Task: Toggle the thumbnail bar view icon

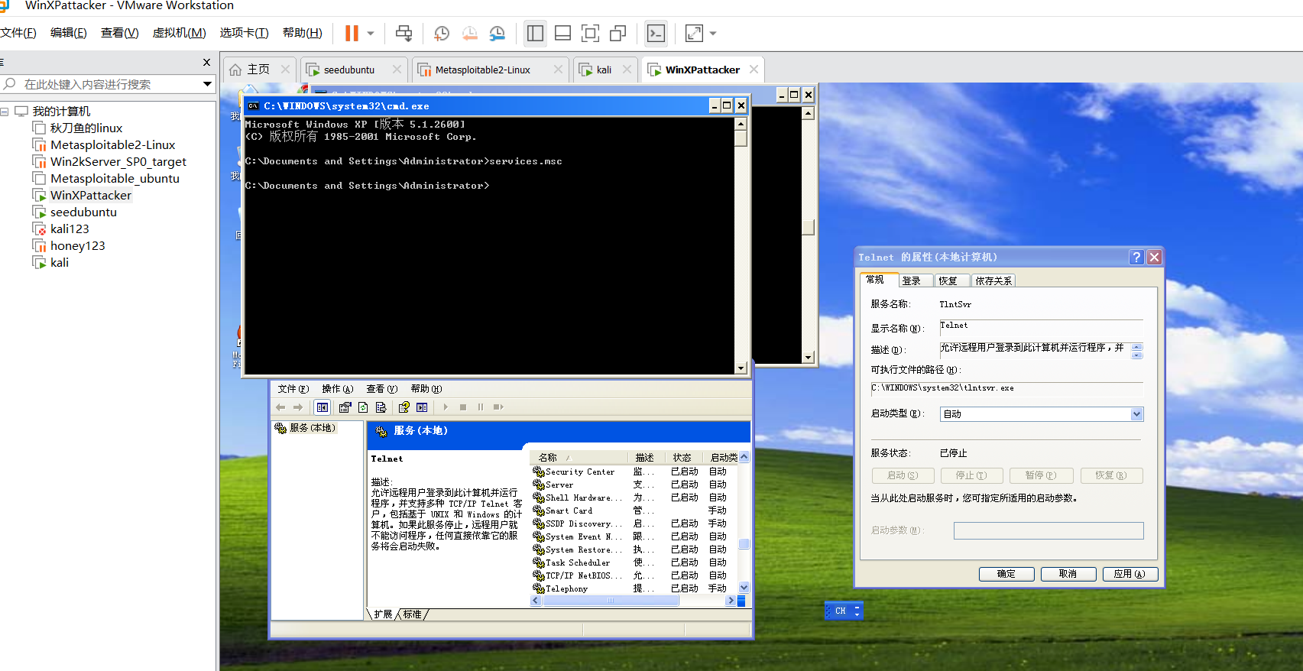Action: coord(562,34)
